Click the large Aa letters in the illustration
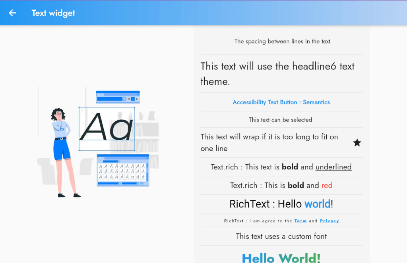This screenshot has width=407, height=263. tap(107, 127)
